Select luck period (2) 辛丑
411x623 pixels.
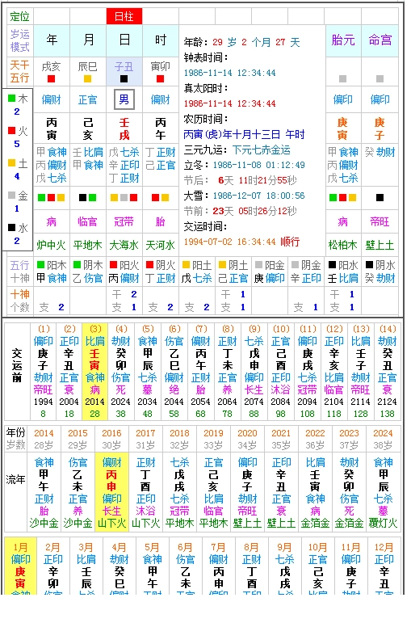tap(69, 371)
